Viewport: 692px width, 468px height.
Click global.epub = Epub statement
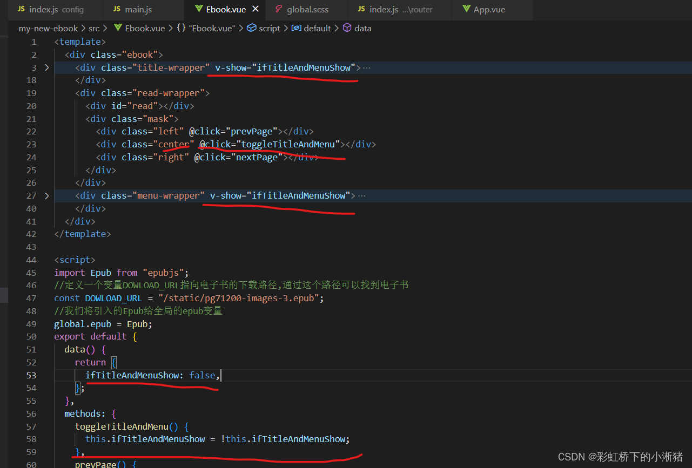coord(103,324)
